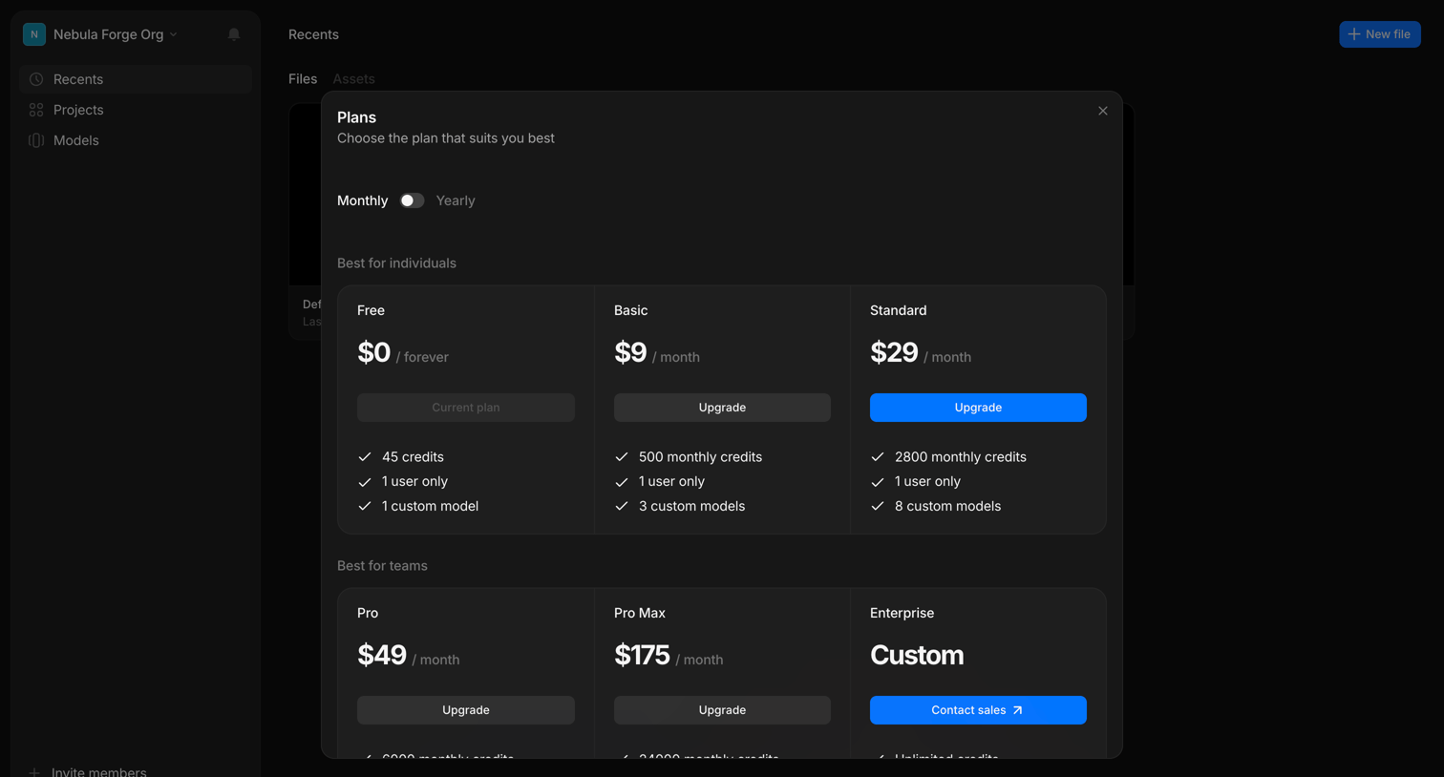Upgrade to the Basic plan
Viewport: 1444px width, 777px height.
point(722,408)
